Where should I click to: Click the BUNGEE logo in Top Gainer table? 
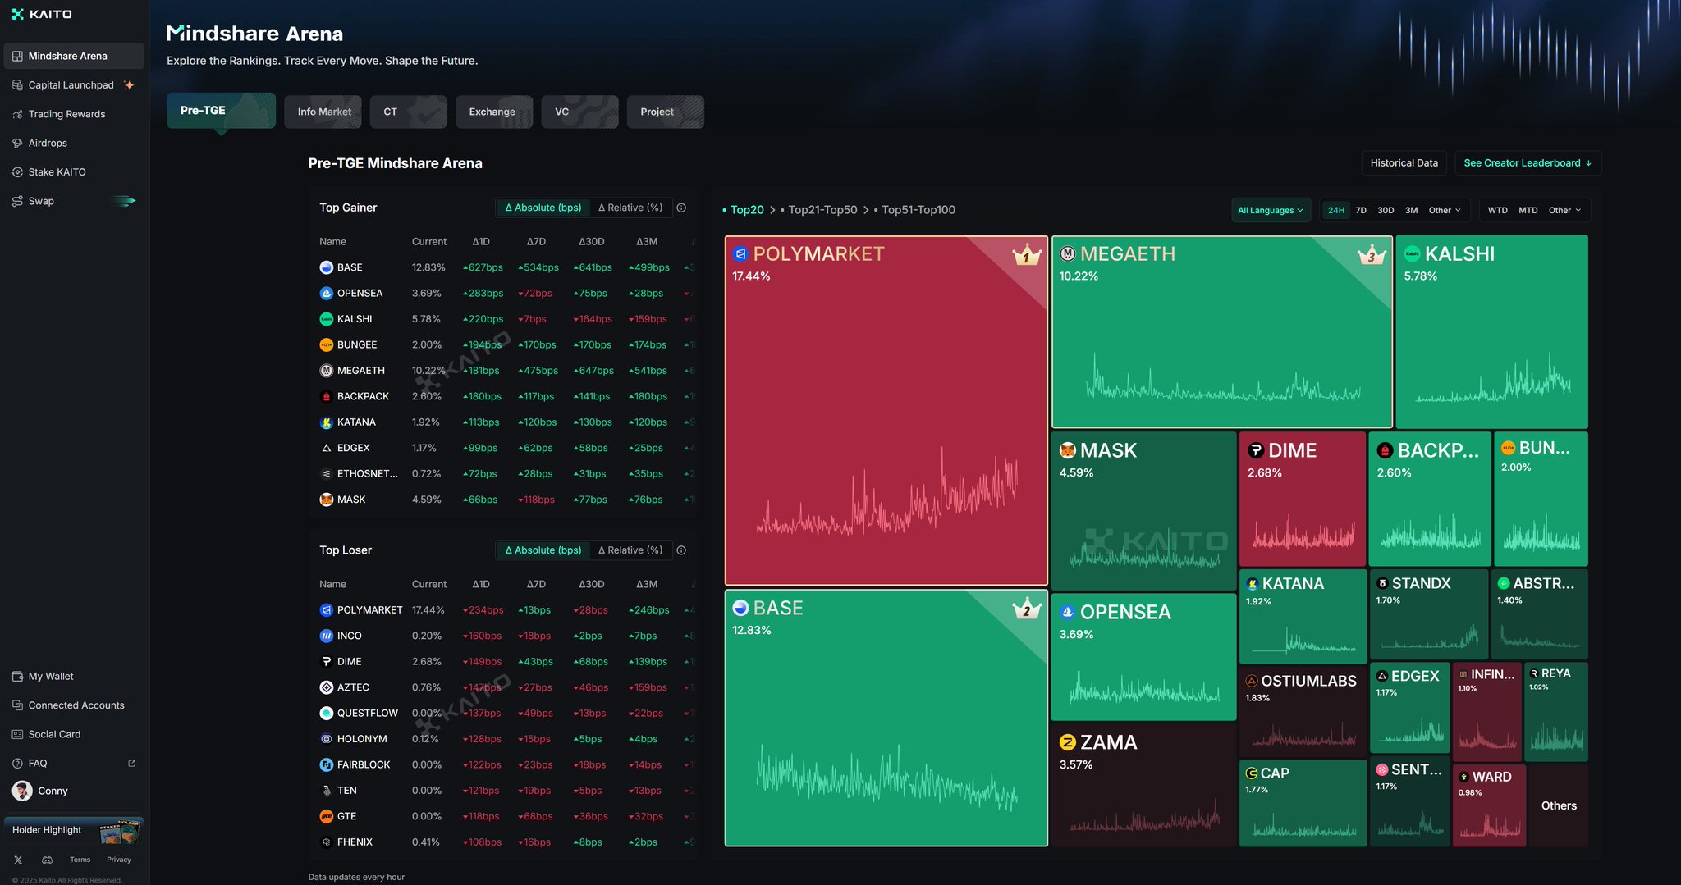pos(326,344)
